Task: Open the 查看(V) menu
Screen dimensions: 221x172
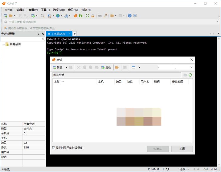Action: tap(33, 10)
